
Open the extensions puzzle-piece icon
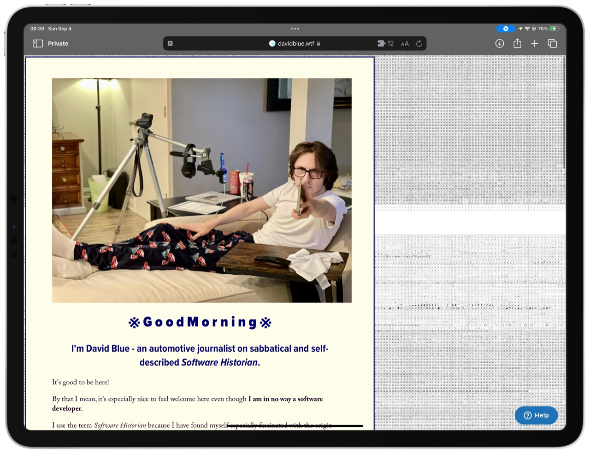click(x=381, y=43)
